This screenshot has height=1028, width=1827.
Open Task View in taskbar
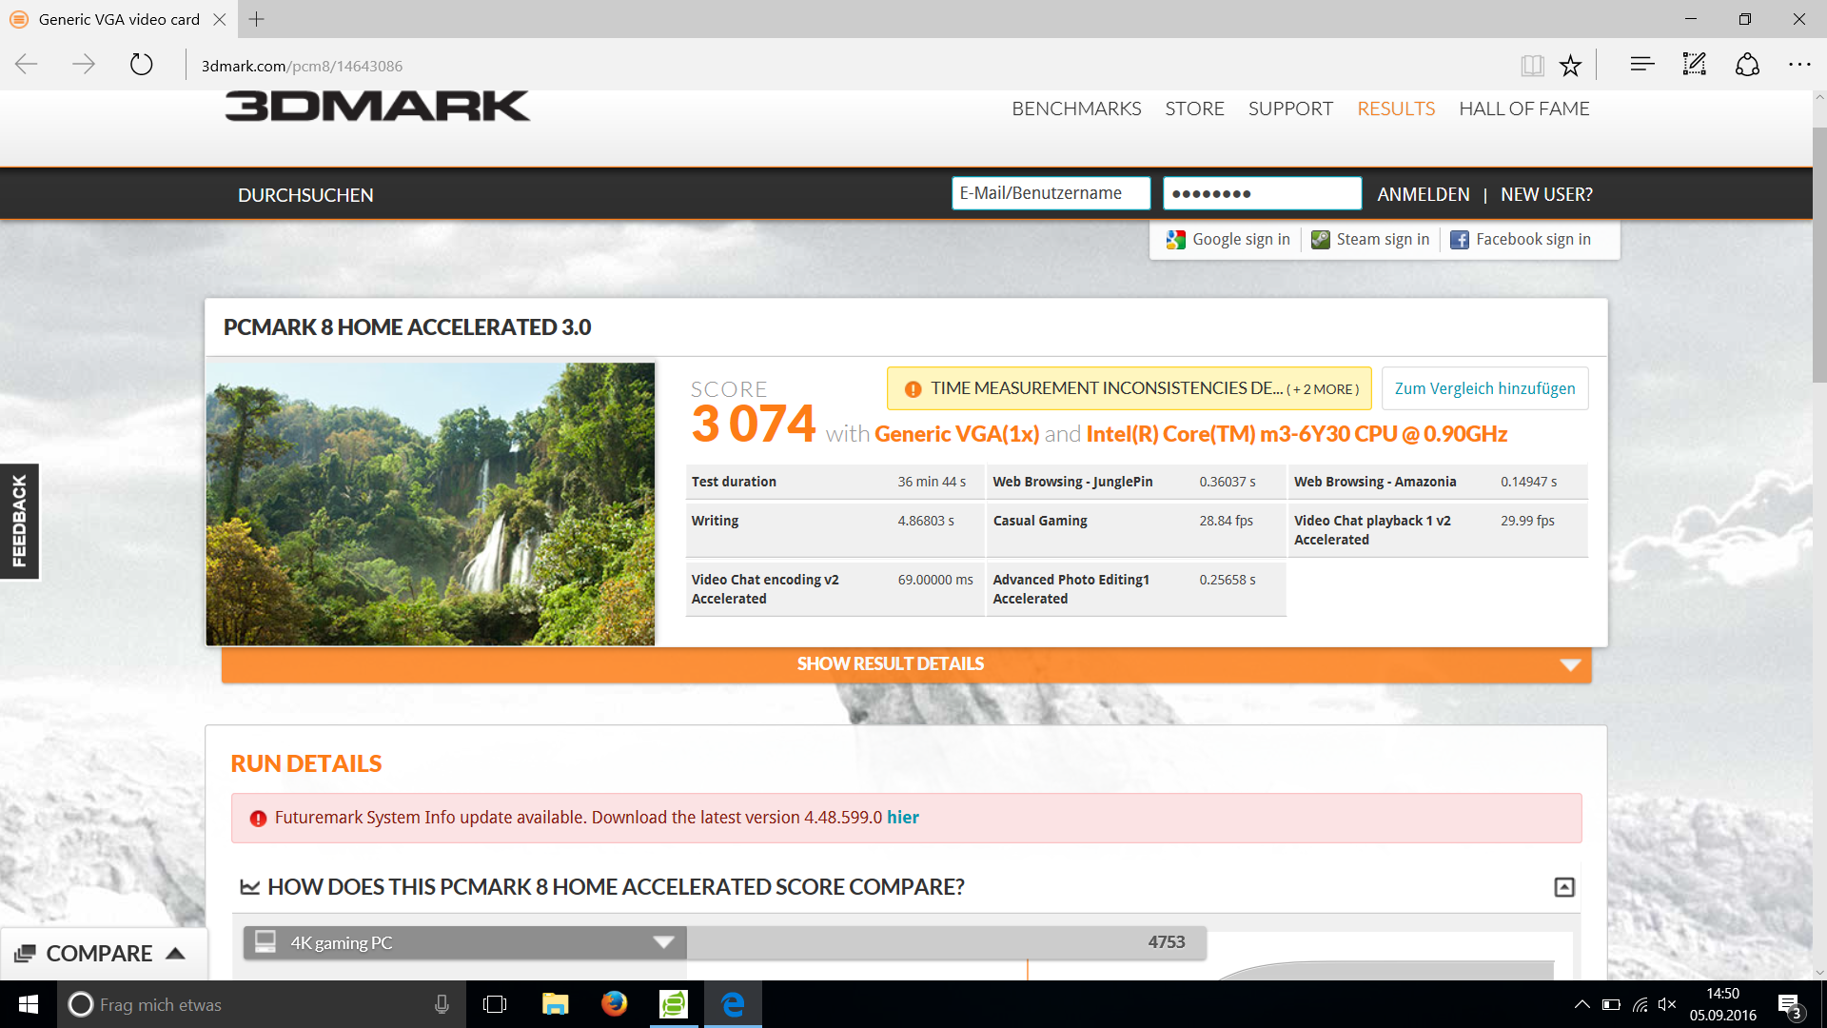point(495,1004)
